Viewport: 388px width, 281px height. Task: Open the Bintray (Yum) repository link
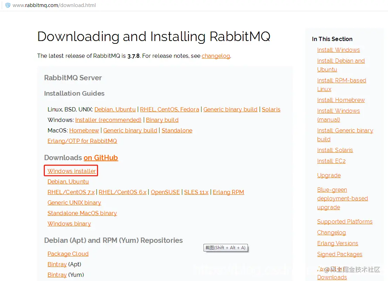57,275
